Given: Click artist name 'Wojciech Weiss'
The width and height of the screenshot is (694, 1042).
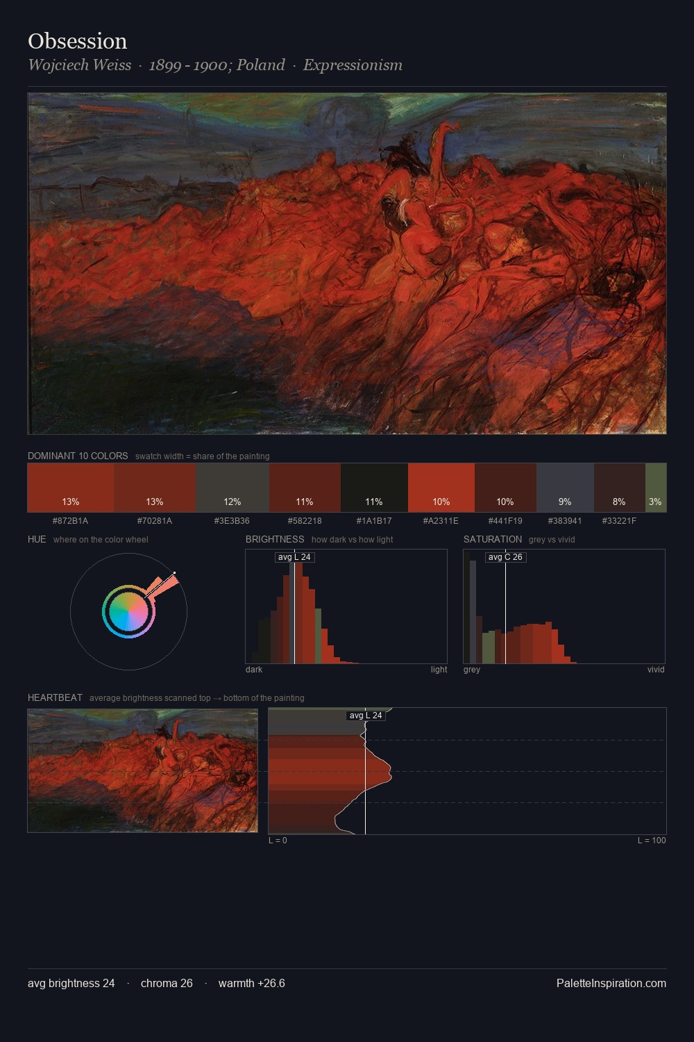Looking at the screenshot, I should [x=80, y=65].
